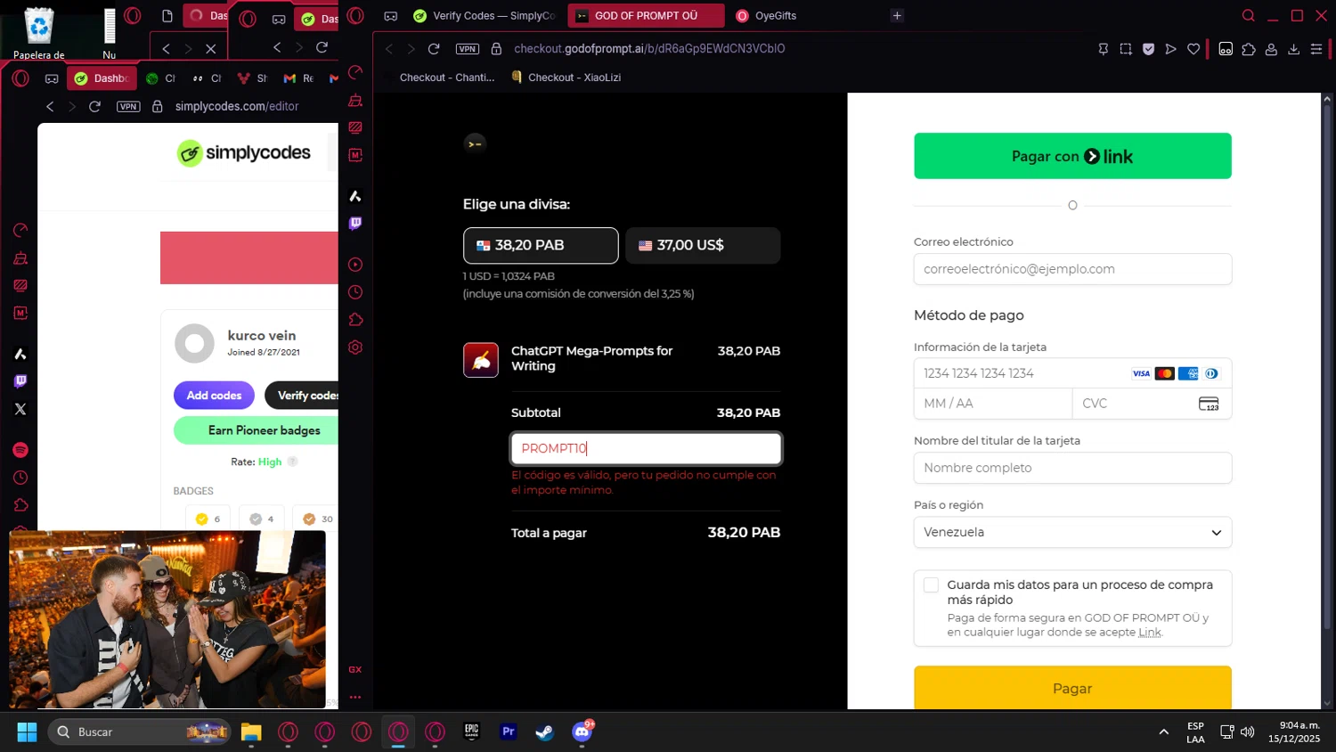Click Verify codes button on simplycodes
The image size is (1336, 752).
[302, 396]
